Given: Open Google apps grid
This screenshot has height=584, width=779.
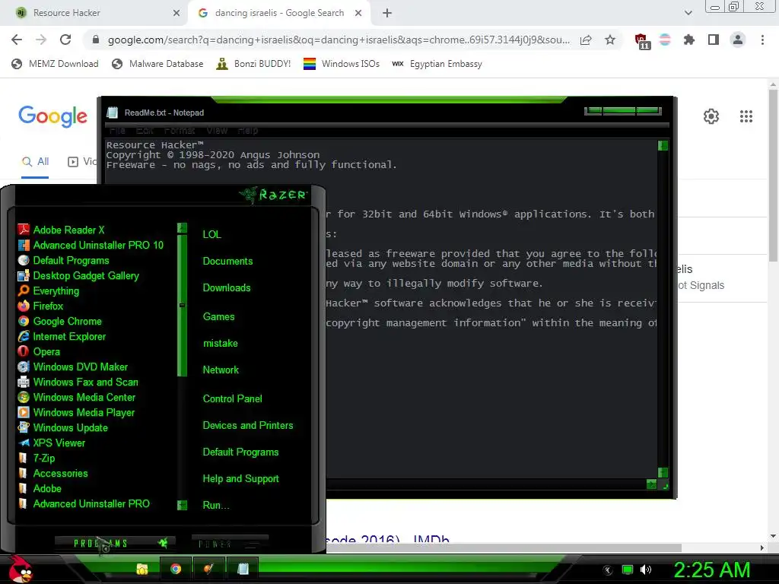Looking at the screenshot, I should pos(746,116).
